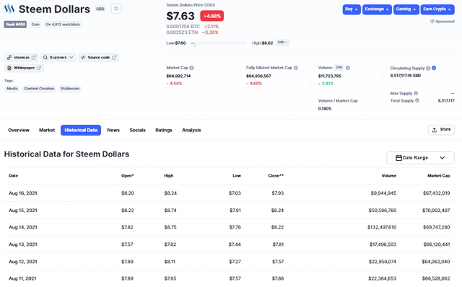Click the Volume column header
462x287 pixels.
(x=389, y=176)
